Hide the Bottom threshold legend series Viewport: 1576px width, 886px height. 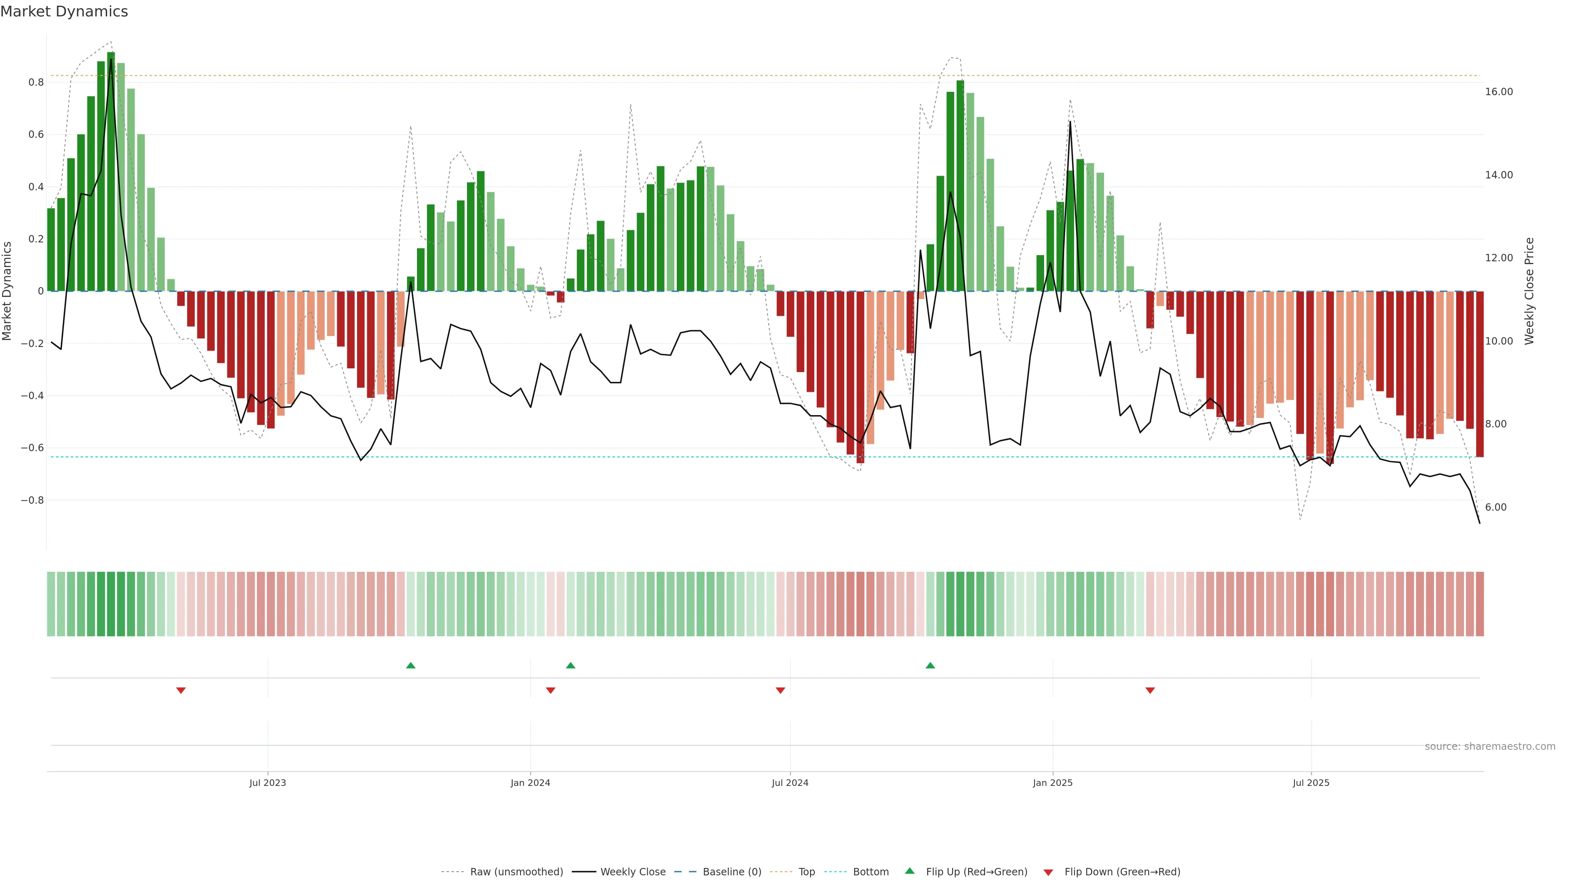coord(870,872)
